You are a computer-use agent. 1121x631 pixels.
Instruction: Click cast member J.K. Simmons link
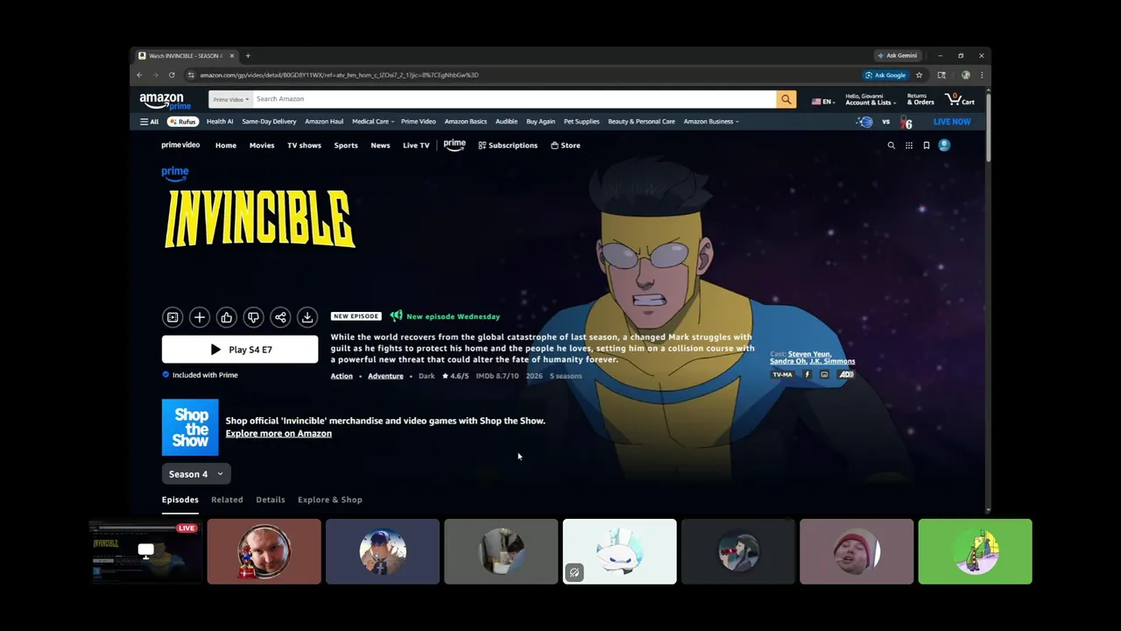coord(832,361)
